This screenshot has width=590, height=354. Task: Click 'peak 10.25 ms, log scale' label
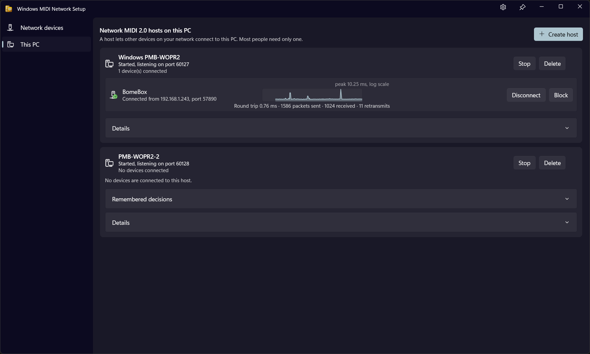362,84
